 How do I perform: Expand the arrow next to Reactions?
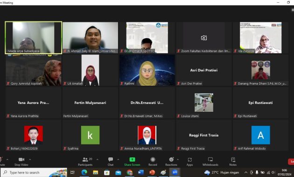click(x=178, y=160)
